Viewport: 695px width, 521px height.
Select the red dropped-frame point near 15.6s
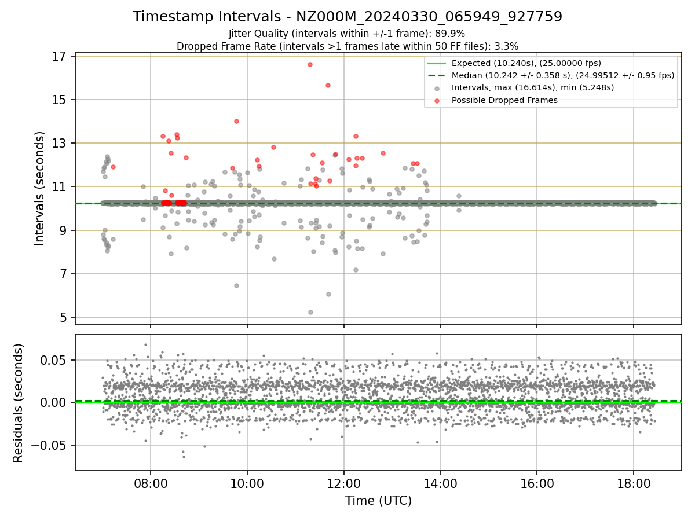328,85
